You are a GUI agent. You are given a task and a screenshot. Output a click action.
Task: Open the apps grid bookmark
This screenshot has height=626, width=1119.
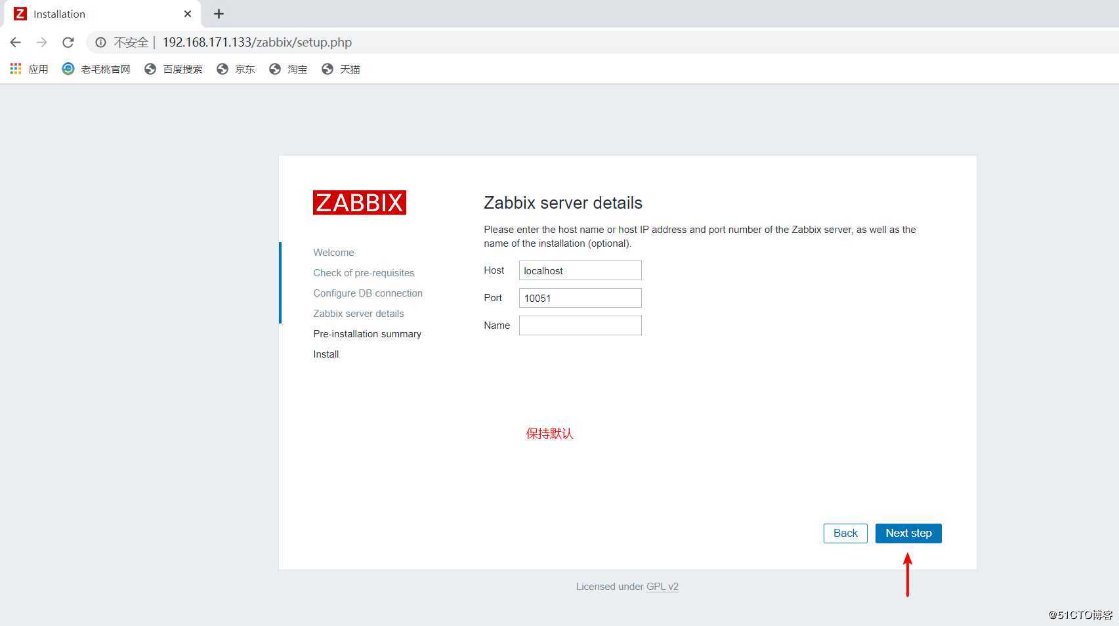click(x=29, y=69)
